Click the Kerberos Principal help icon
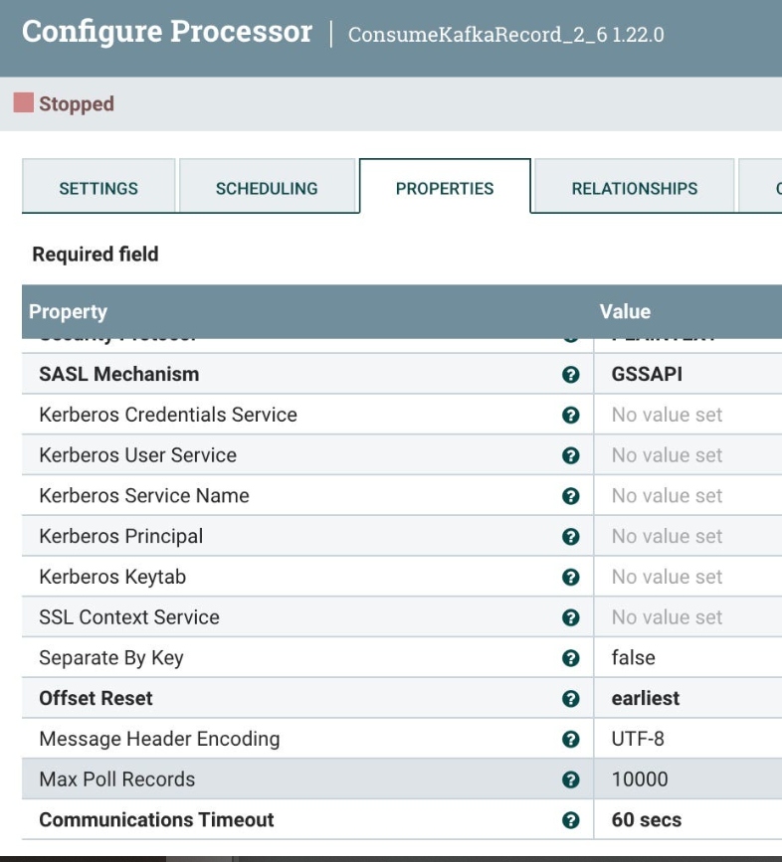The height and width of the screenshot is (862, 782). tap(568, 536)
